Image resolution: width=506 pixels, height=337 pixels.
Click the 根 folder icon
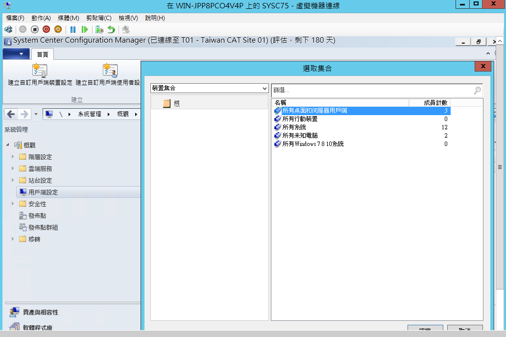pos(167,104)
